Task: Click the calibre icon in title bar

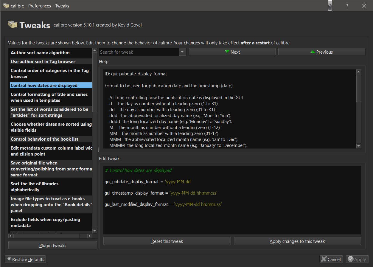Action: click(x=6, y=6)
